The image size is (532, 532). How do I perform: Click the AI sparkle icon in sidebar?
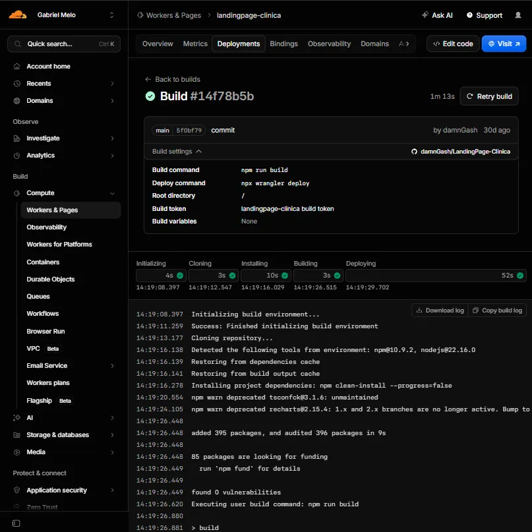16,418
